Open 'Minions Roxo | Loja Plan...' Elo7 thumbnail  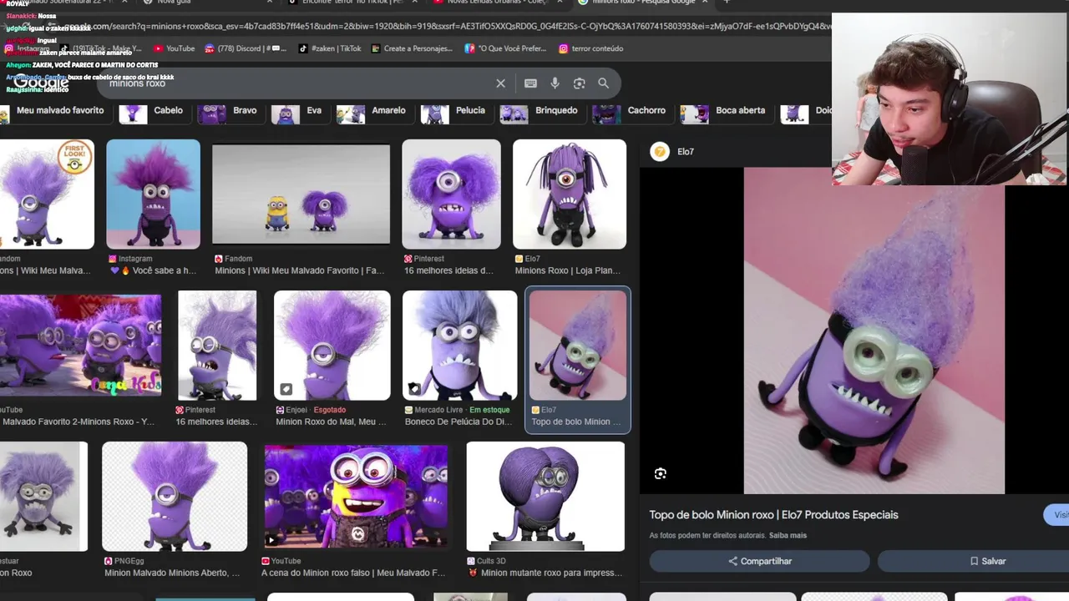[x=570, y=194]
